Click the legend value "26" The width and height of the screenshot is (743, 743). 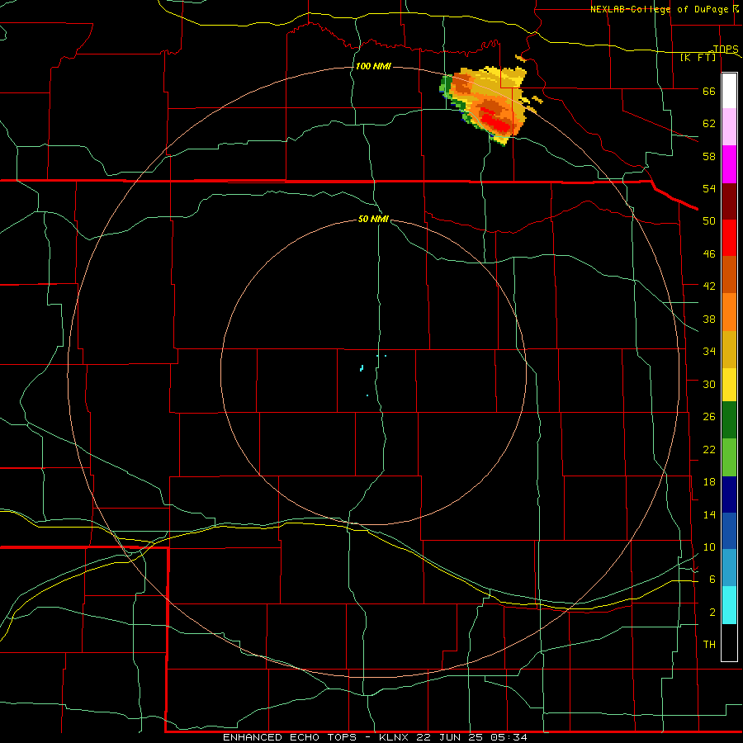[x=709, y=417]
